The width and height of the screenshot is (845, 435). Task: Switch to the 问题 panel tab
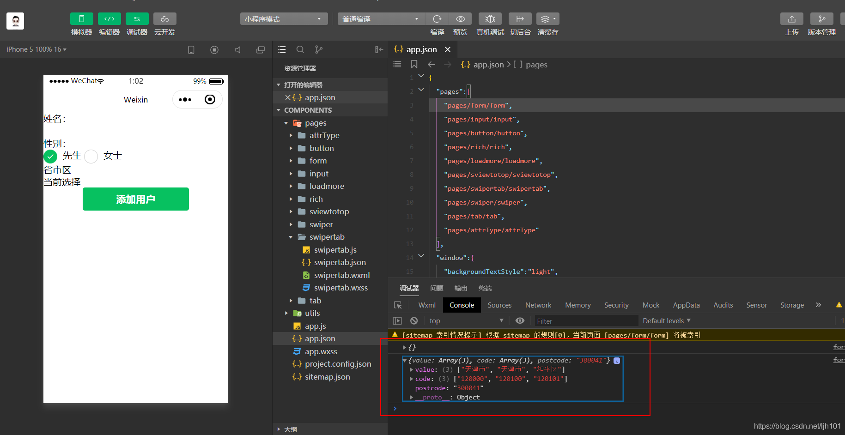coord(437,288)
